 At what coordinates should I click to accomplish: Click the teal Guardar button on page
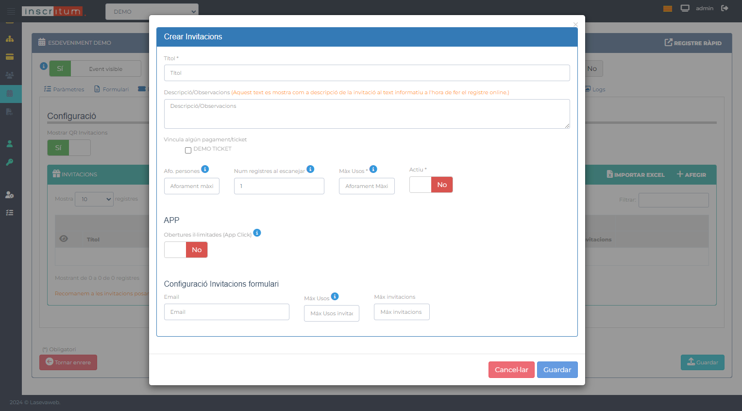[703, 362]
